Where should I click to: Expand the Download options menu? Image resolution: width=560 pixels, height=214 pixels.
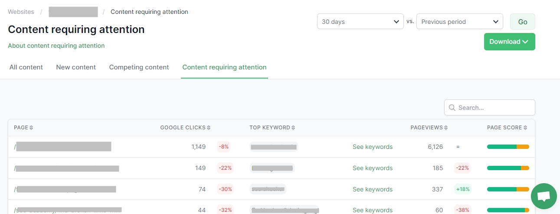[x=509, y=42]
